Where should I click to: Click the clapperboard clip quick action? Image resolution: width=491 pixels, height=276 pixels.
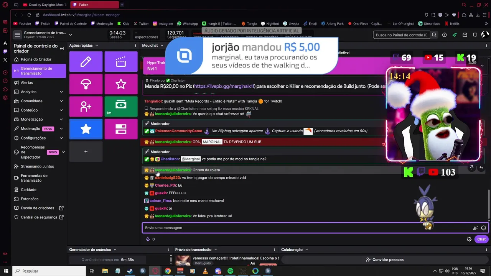(121, 62)
